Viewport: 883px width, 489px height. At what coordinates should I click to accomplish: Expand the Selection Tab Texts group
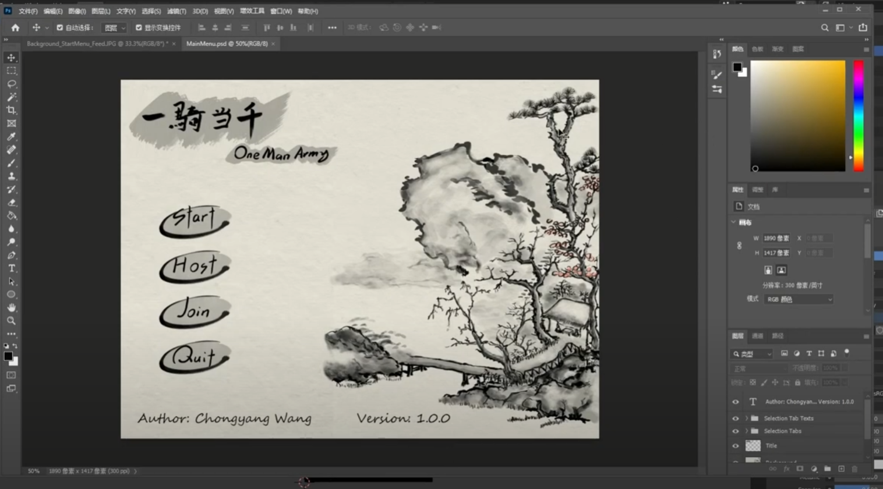point(746,419)
